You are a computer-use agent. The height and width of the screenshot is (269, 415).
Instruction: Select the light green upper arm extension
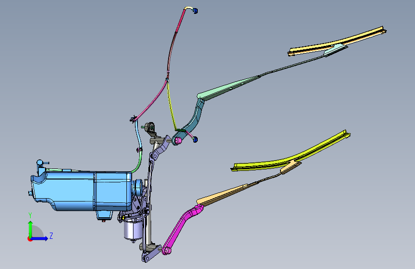coord(228,88)
